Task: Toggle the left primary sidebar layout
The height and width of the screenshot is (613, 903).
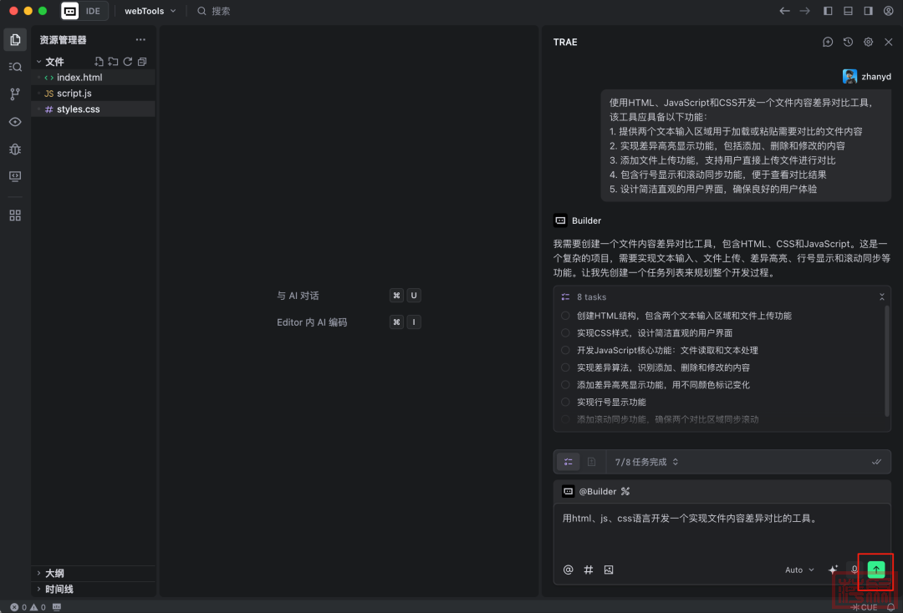Action: click(828, 11)
